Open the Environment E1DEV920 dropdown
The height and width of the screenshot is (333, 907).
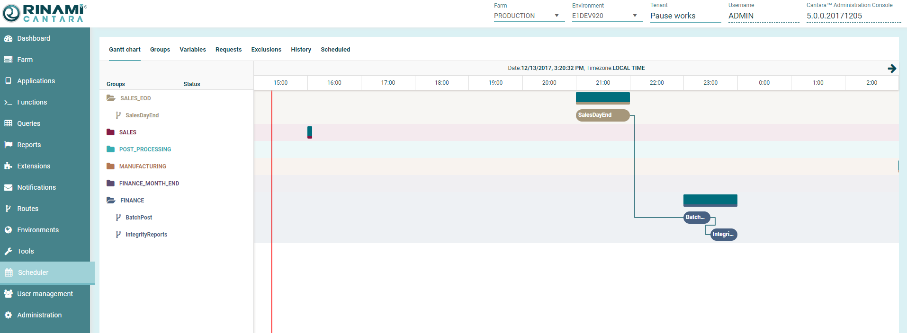point(607,16)
